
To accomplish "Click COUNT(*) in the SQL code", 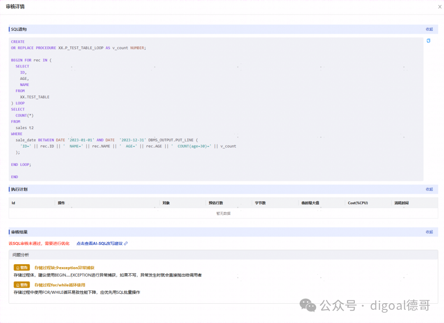I will 24,115.
